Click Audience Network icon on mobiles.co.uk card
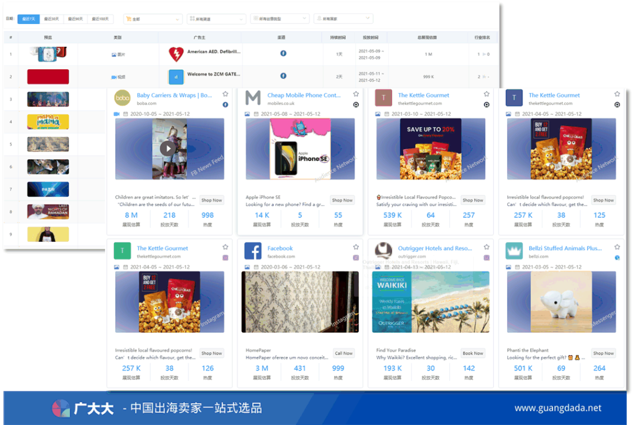Screen dimensions: 634x425 point(356,104)
